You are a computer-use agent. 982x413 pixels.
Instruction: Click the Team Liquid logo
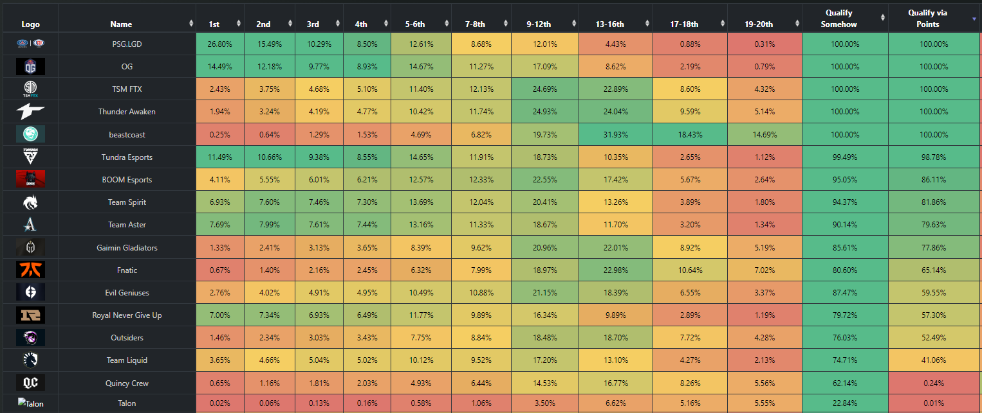pyautogui.click(x=30, y=360)
